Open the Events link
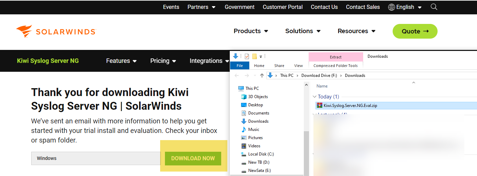 pos(171,7)
